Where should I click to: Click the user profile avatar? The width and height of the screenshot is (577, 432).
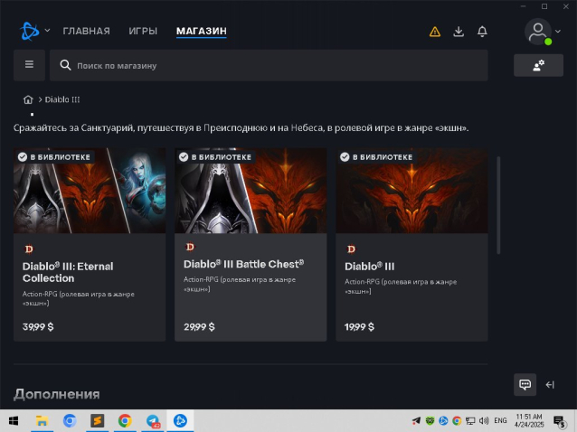pos(538,32)
